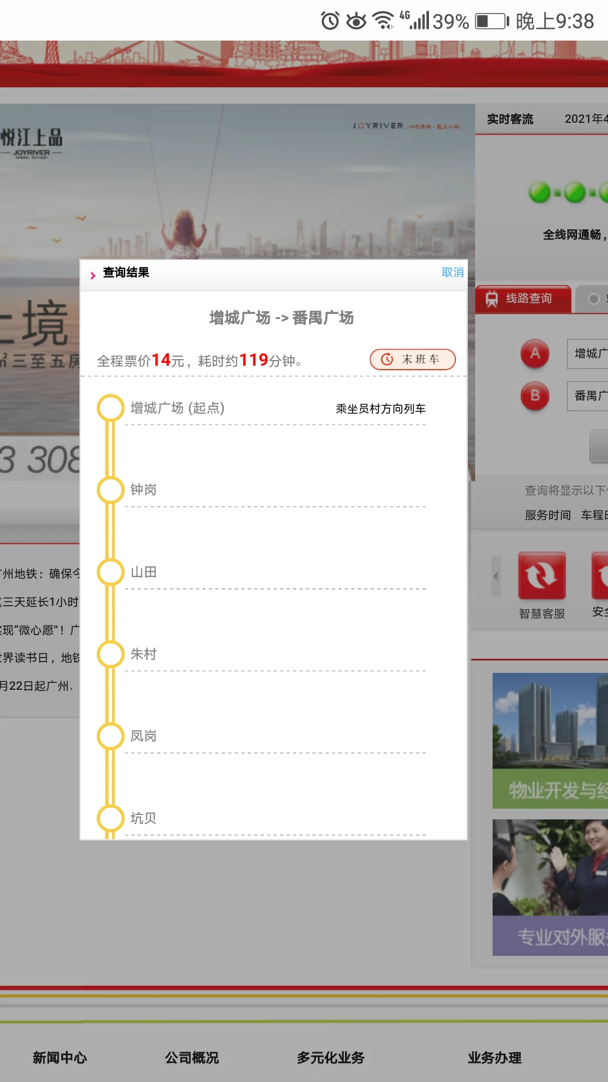Viewport: 608px width, 1082px height.
Task: Select the 钟岗 station circle
Action: coord(110,490)
